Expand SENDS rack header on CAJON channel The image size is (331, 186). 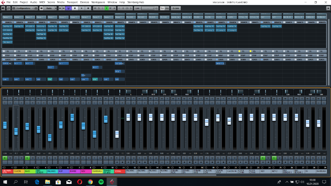19,60
